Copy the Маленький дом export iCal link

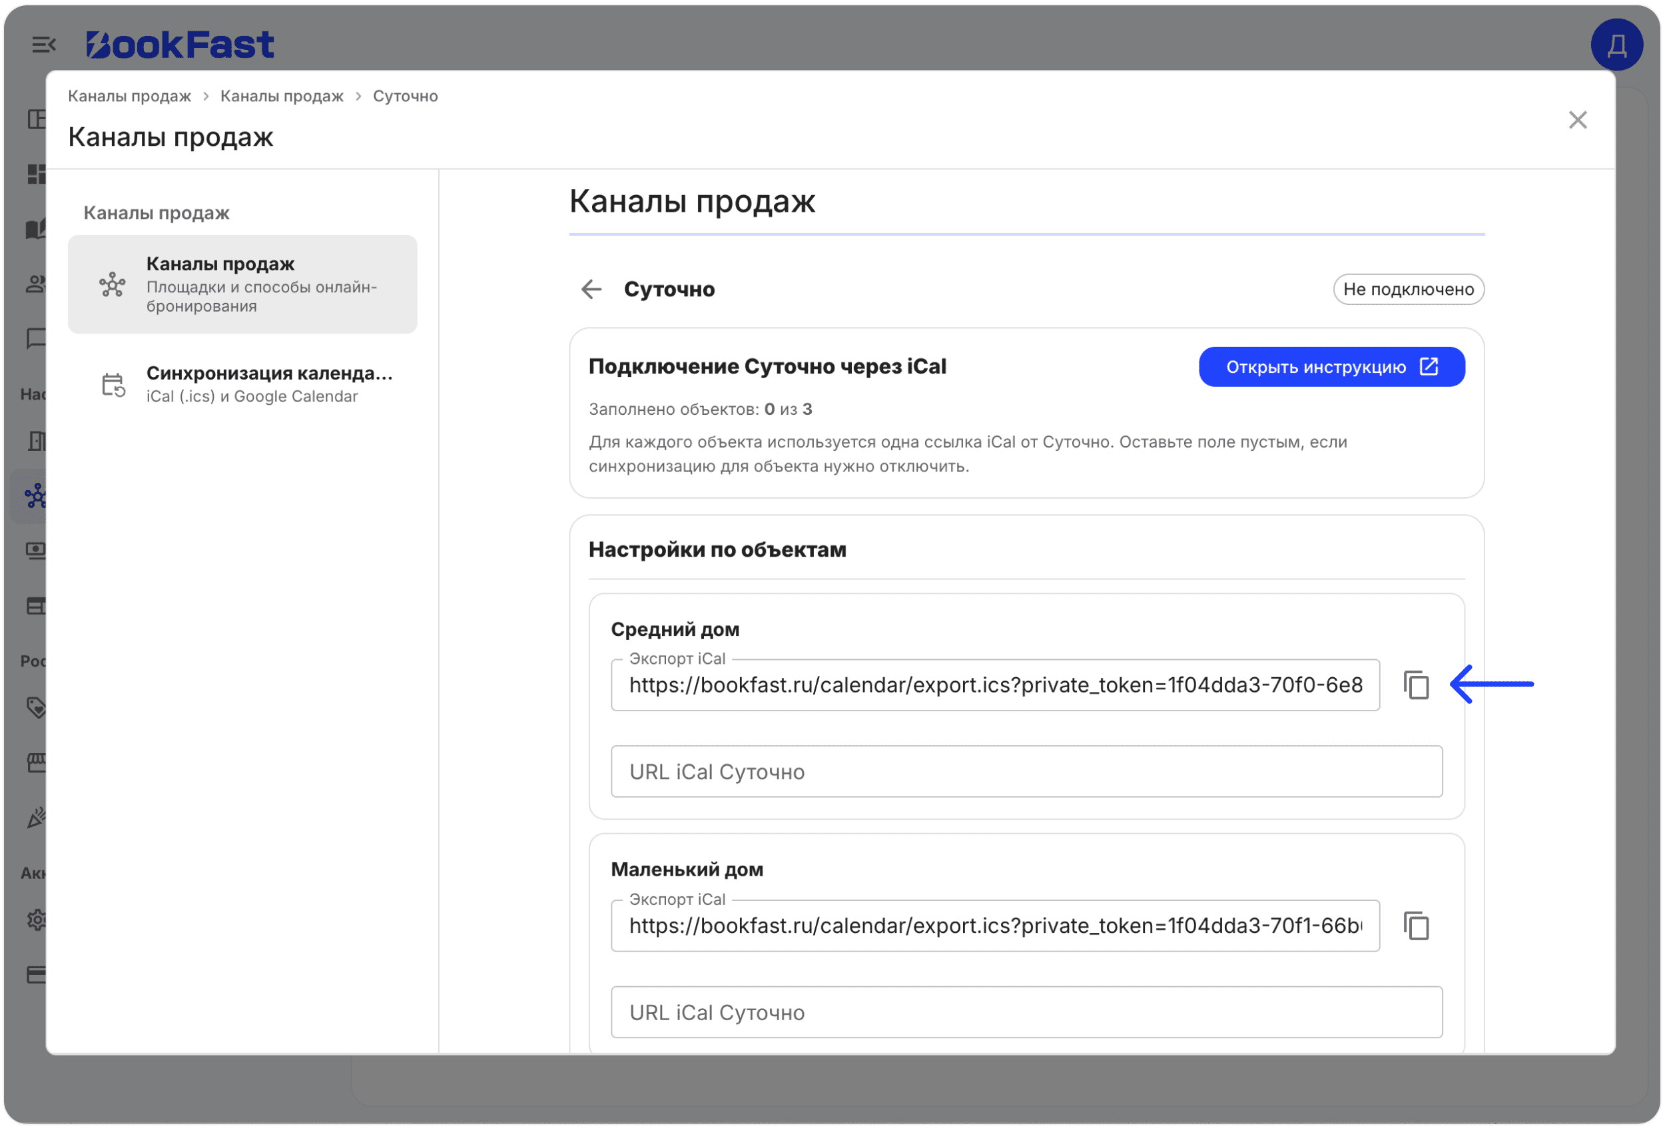click(x=1416, y=926)
